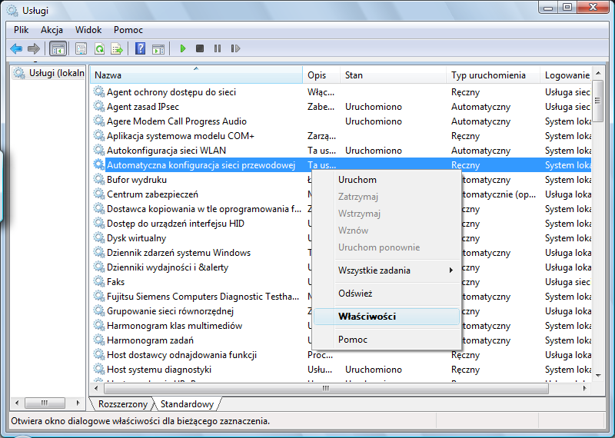The width and height of the screenshot is (615, 438).
Task: Toggle the show/hide console tree icon
Action: [x=58, y=48]
